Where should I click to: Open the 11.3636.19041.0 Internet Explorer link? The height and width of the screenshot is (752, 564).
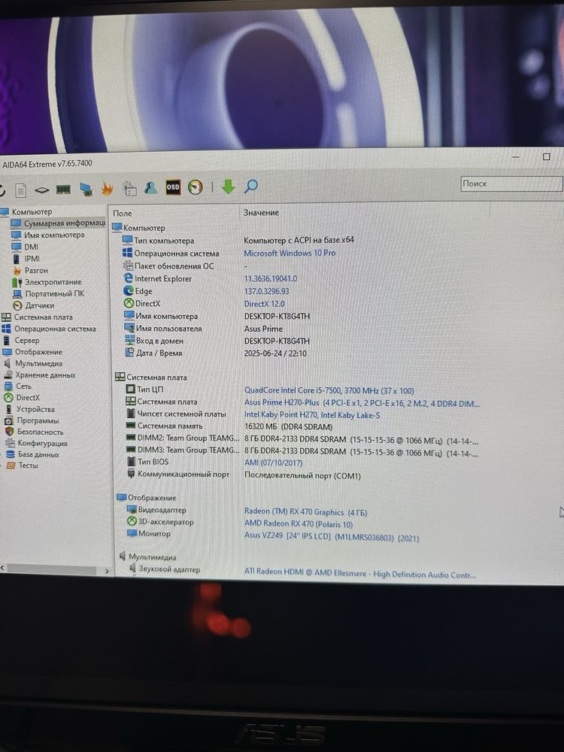[271, 278]
